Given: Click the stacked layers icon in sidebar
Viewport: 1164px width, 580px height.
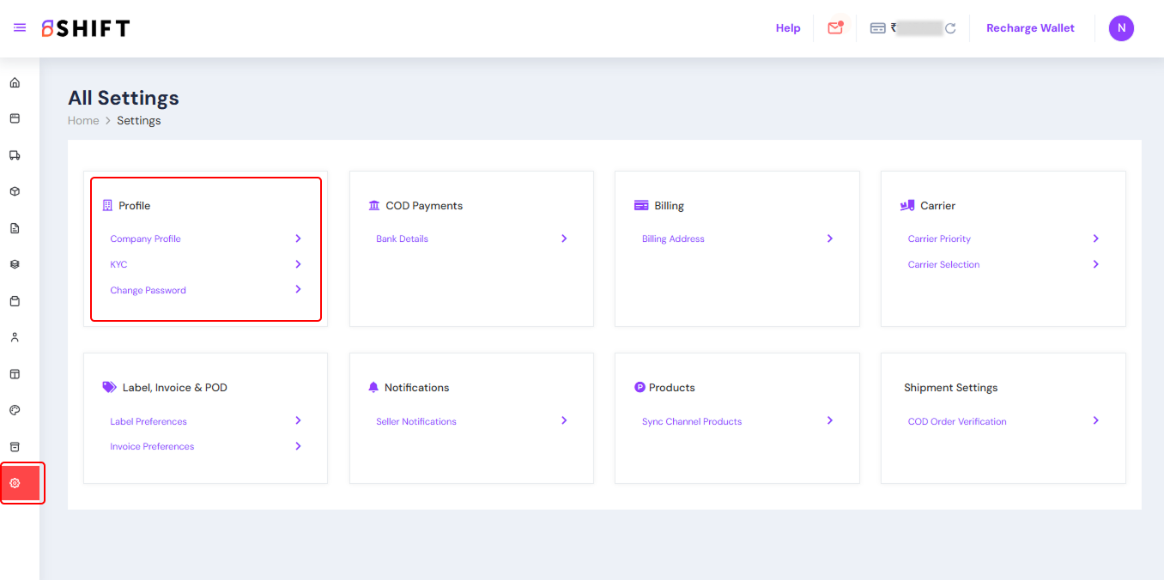Looking at the screenshot, I should (x=15, y=264).
